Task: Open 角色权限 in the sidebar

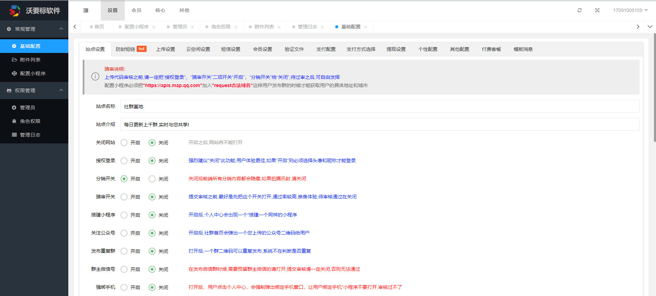Action: coord(34,121)
